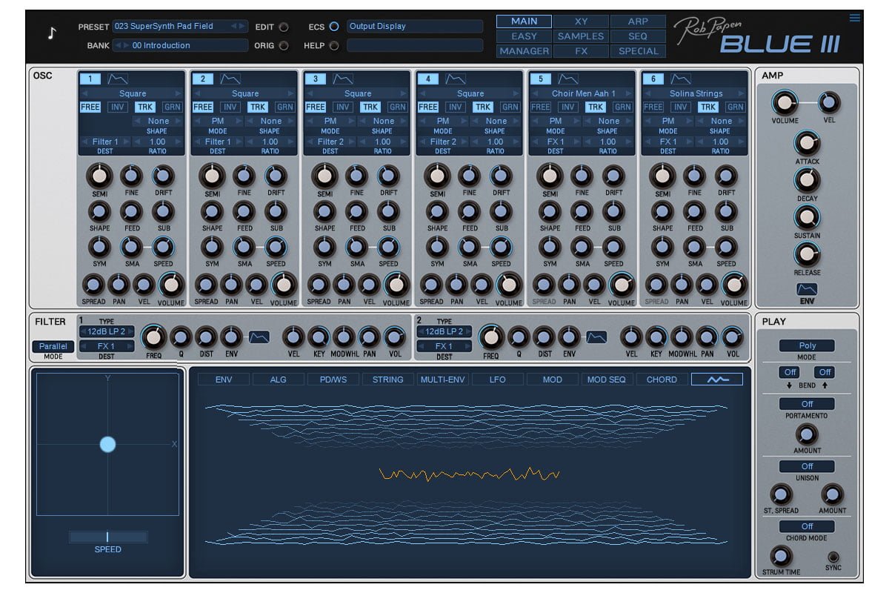This screenshot has height=593, width=889.
Task: Click the orange waveform display
Action: tap(469, 474)
